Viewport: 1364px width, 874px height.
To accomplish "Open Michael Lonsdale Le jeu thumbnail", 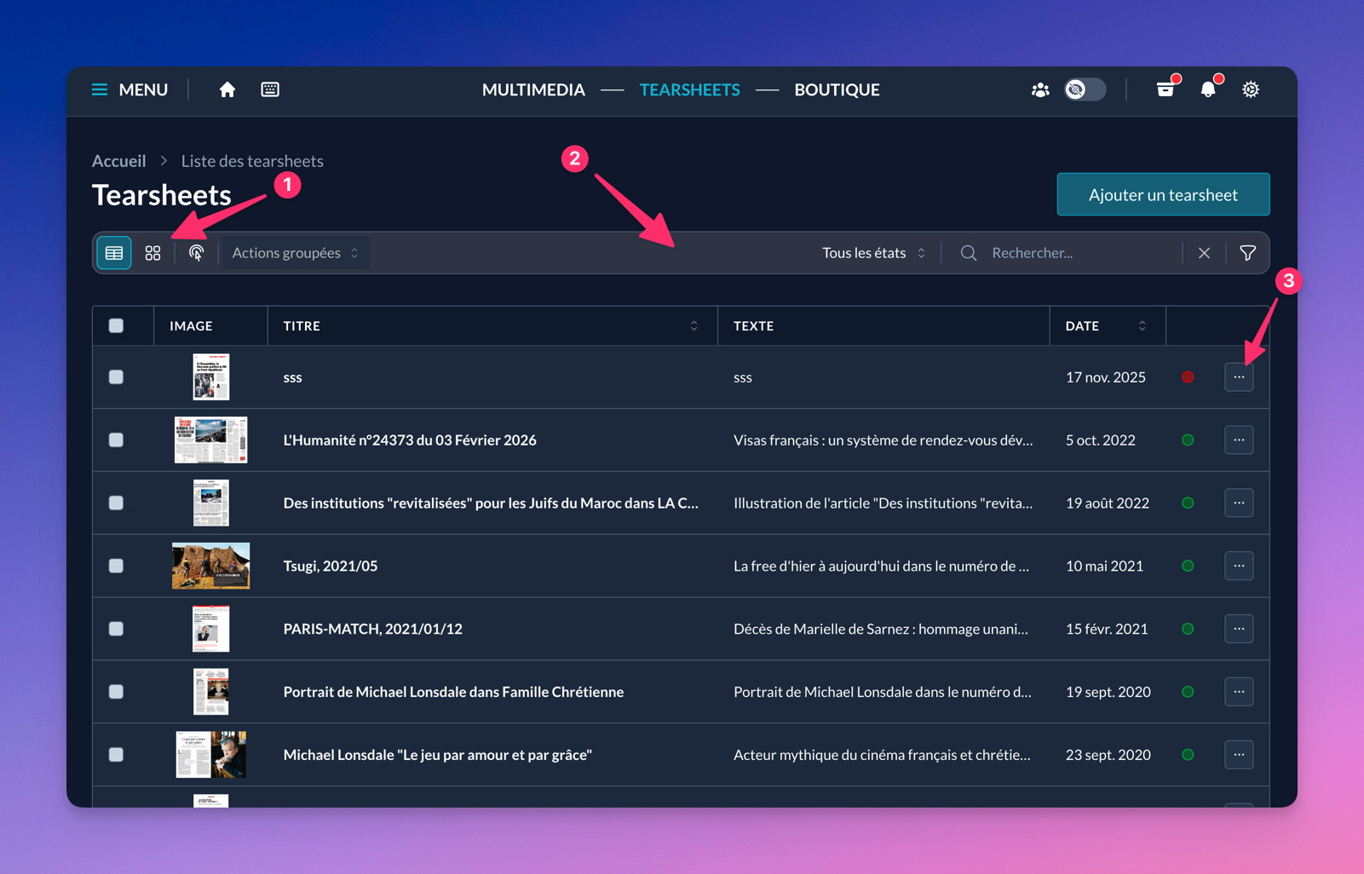I will (x=211, y=755).
